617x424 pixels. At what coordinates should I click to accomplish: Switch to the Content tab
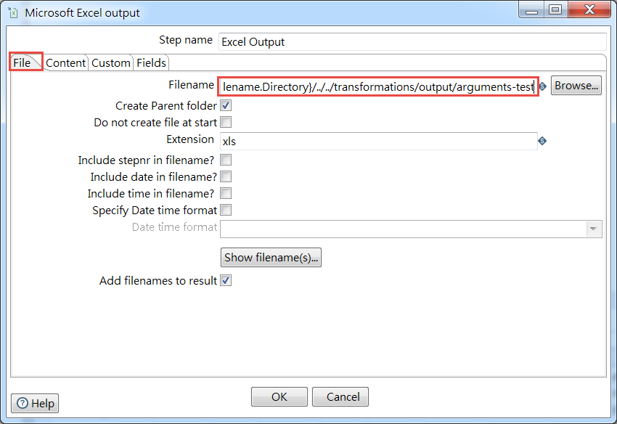point(66,62)
